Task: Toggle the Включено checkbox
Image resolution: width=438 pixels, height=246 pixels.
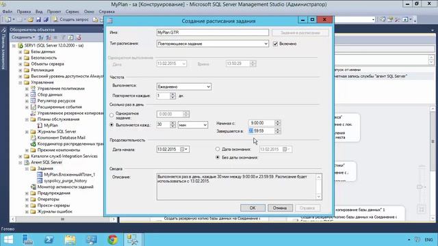Action: click(275, 44)
